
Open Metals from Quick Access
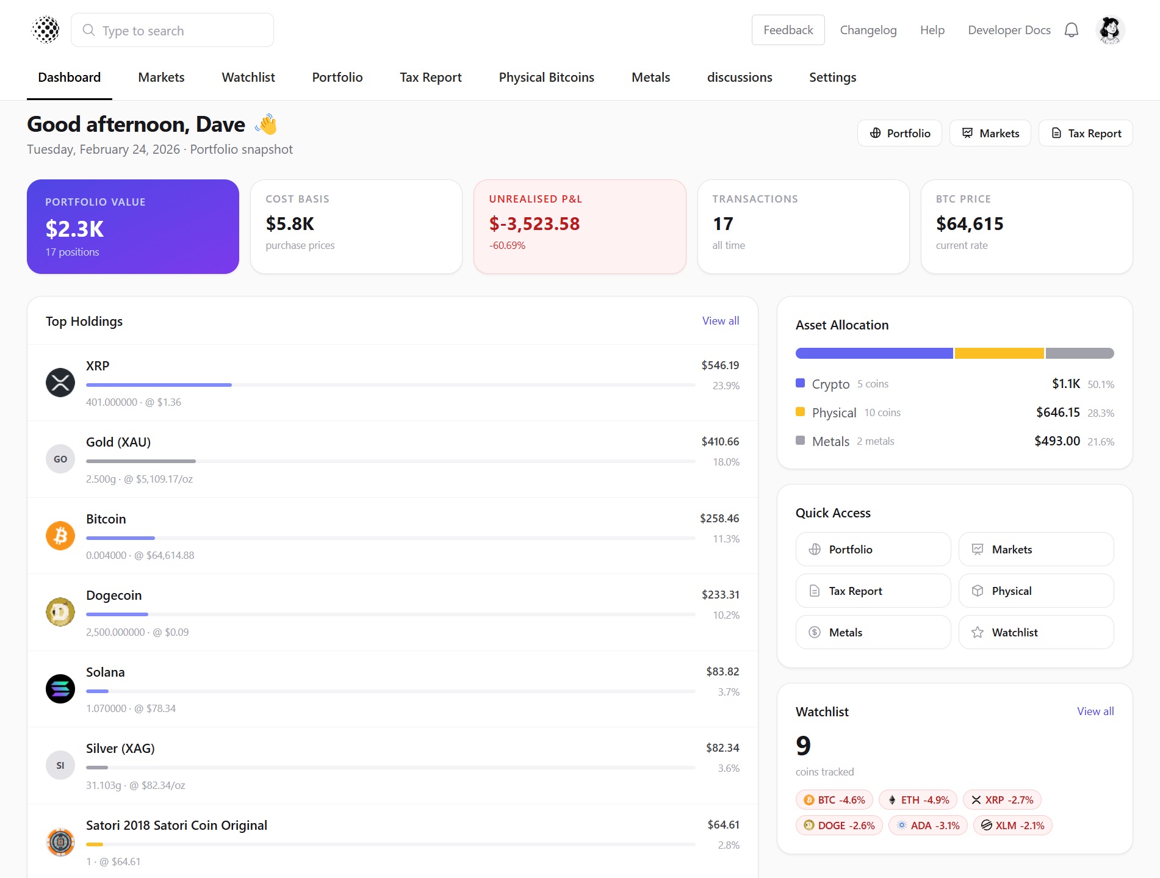[x=873, y=633]
